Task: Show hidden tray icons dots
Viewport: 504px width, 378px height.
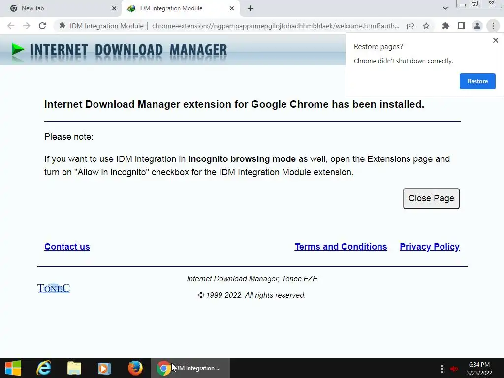Action: tap(442, 369)
